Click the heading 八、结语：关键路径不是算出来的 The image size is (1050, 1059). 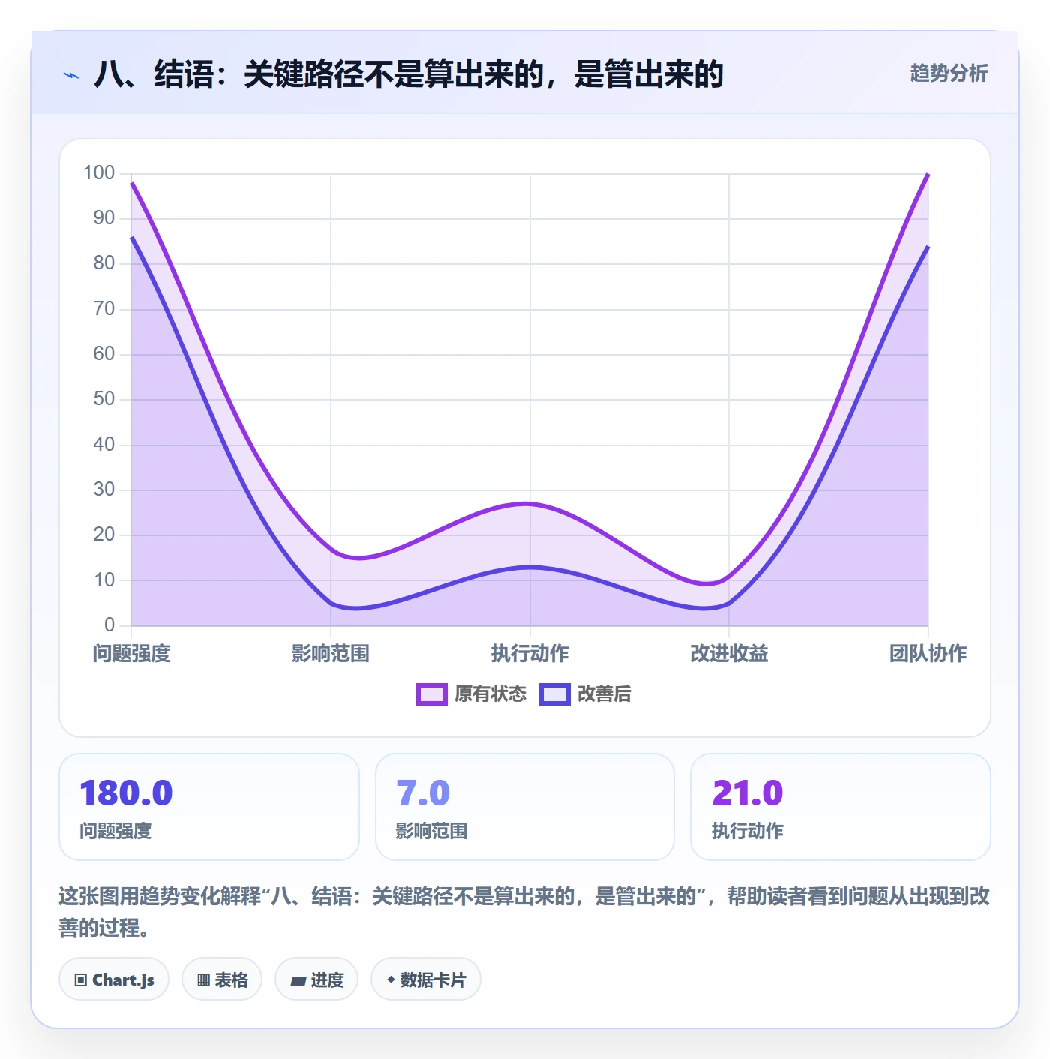409,74
